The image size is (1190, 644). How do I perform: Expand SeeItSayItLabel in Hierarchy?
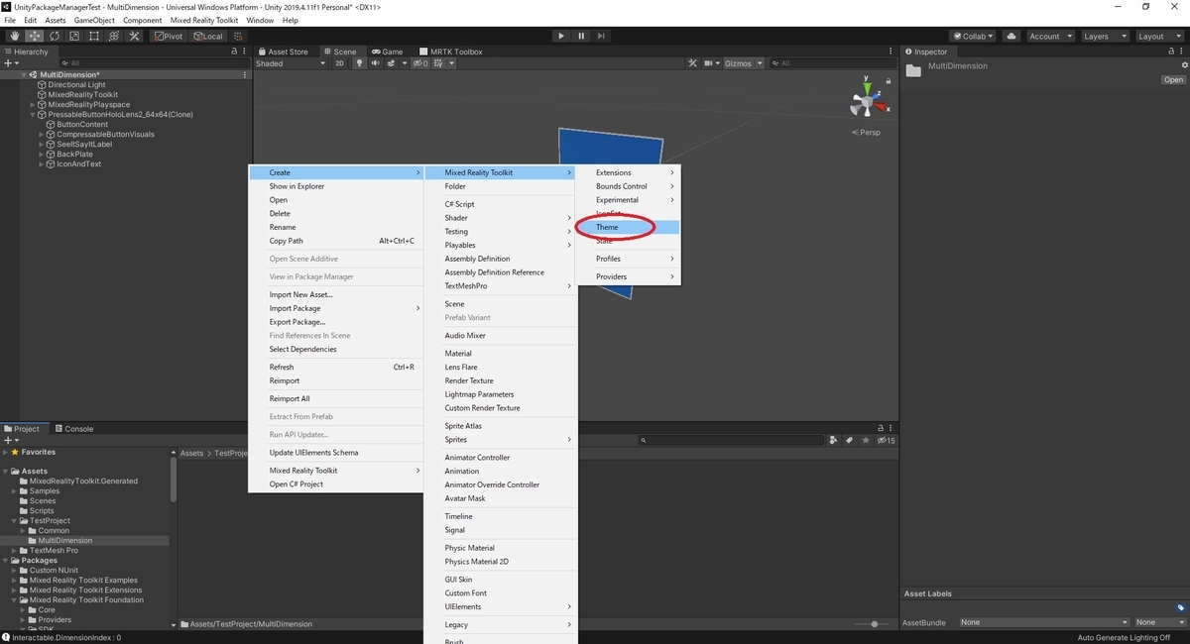(x=42, y=144)
